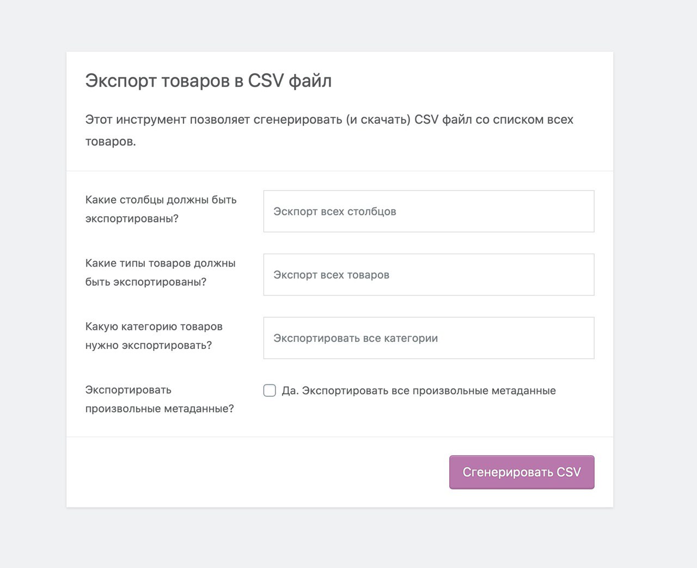The height and width of the screenshot is (568, 697).
Task: Click the empty footer area beside 'Сгенерировать CSV'
Action: (256, 472)
